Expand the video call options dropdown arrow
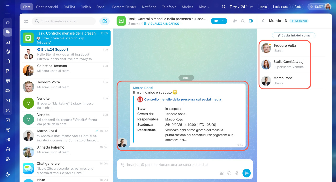 point(223,21)
